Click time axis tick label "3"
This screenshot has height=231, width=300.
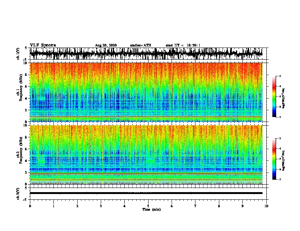click(101, 206)
